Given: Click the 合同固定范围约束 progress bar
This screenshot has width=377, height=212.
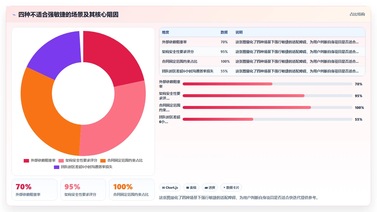Looking at the screenshot, I should pos(267,107).
